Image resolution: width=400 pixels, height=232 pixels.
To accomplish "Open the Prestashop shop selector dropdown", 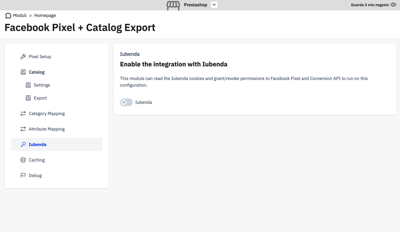I will (214, 5).
